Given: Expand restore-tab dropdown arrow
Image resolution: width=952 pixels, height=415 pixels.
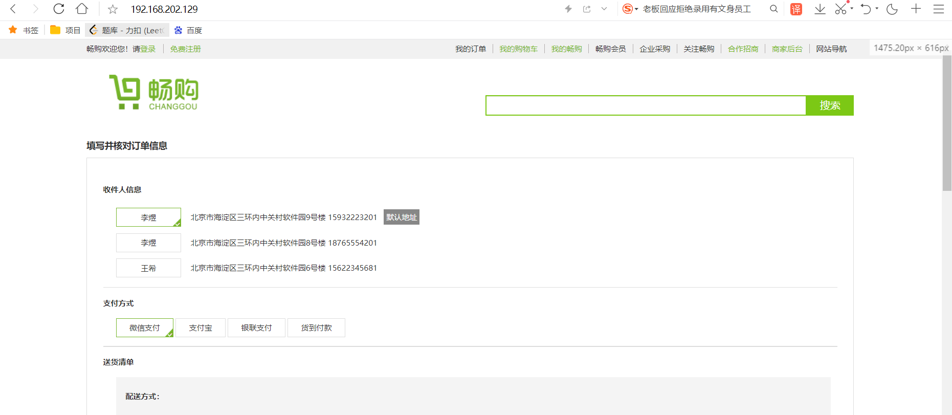Looking at the screenshot, I should tap(877, 8).
